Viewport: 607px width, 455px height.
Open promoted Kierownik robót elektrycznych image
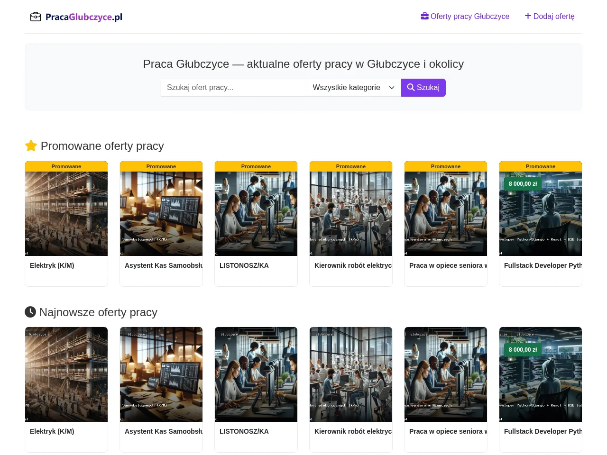coord(351,214)
